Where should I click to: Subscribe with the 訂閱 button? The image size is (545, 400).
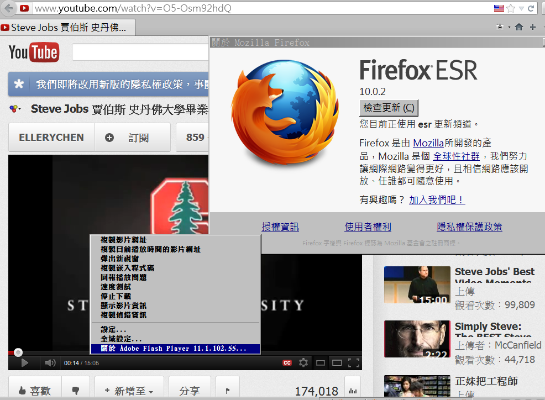tap(133, 137)
